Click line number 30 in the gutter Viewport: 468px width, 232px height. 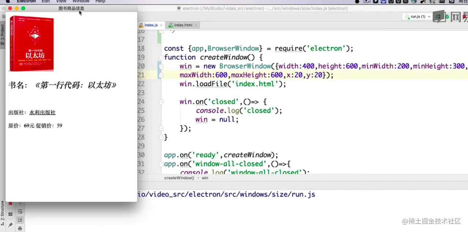tap(141, 155)
